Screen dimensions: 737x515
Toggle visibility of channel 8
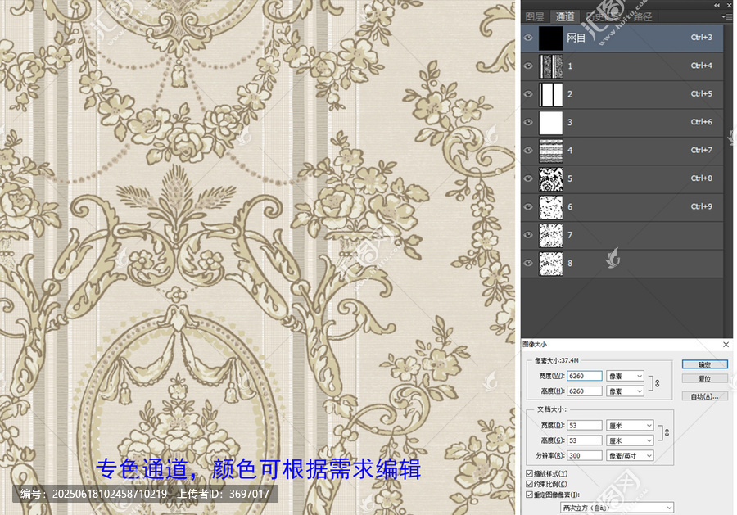[x=528, y=263]
